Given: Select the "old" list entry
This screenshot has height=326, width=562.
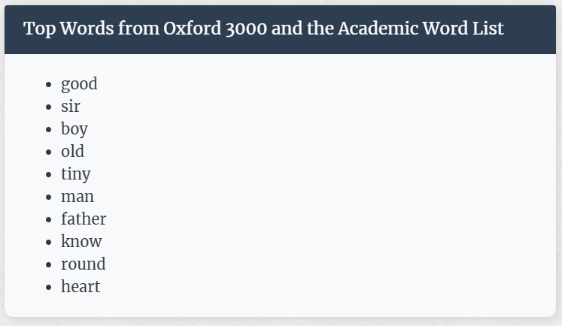Looking at the screenshot, I should (72, 152).
